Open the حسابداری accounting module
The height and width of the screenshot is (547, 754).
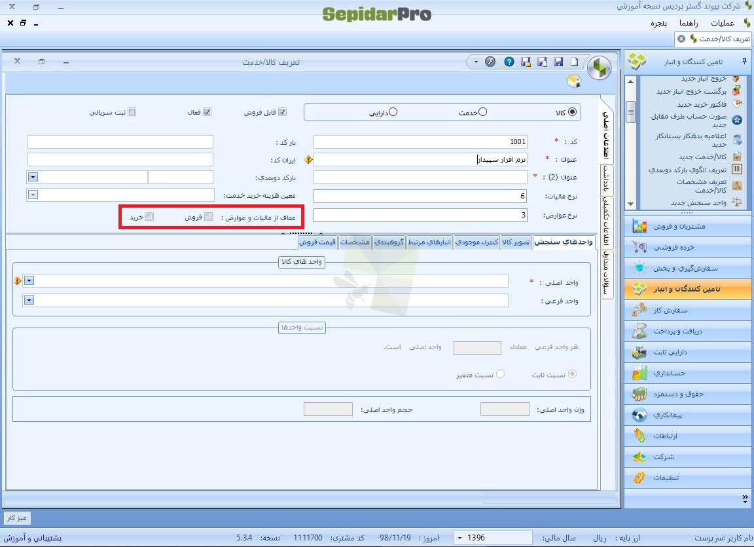(x=688, y=373)
